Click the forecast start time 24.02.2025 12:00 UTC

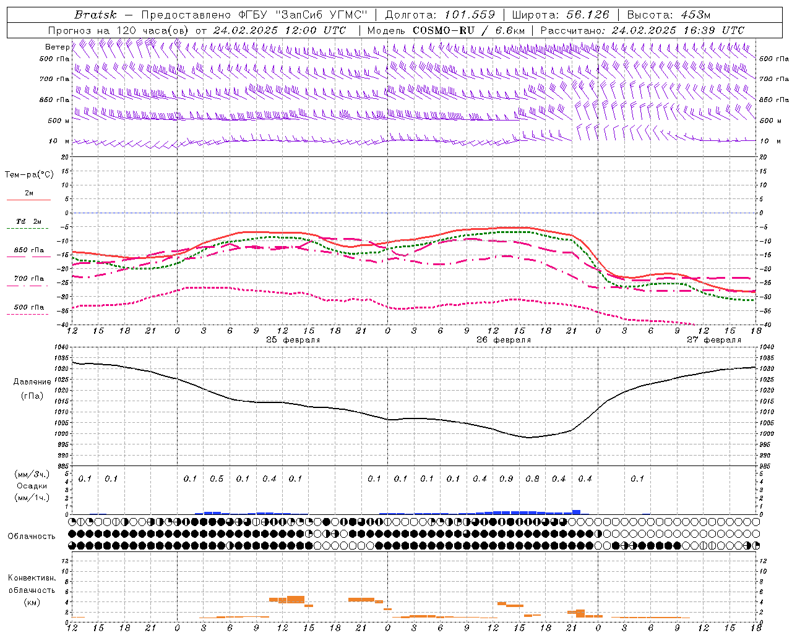pyautogui.click(x=280, y=30)
